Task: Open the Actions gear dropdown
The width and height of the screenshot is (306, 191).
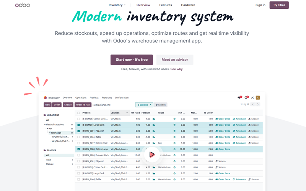Action: coord(161,105)
